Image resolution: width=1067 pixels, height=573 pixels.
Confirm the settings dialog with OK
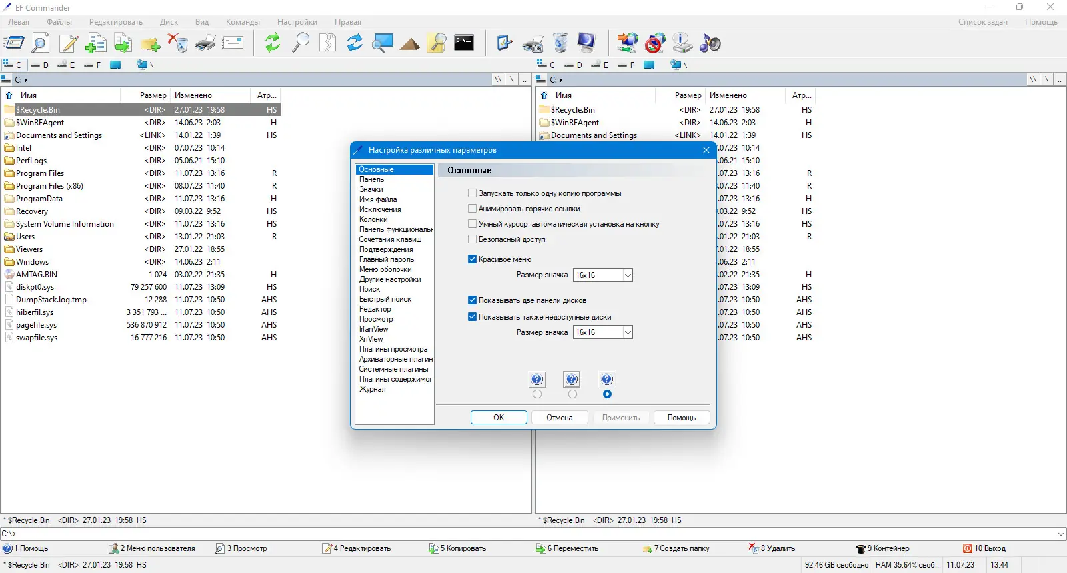tap(499, 418)
